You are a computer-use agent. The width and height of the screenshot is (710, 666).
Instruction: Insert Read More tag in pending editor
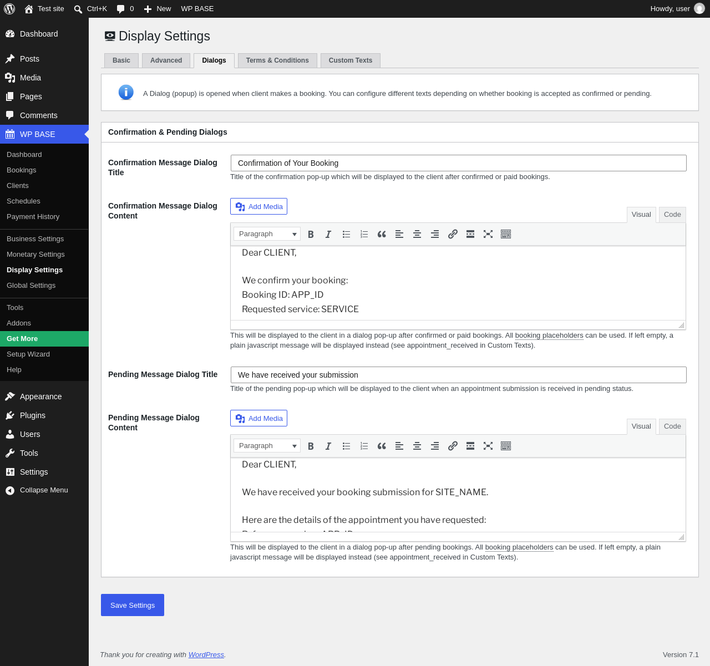click(x=470, y=446)
